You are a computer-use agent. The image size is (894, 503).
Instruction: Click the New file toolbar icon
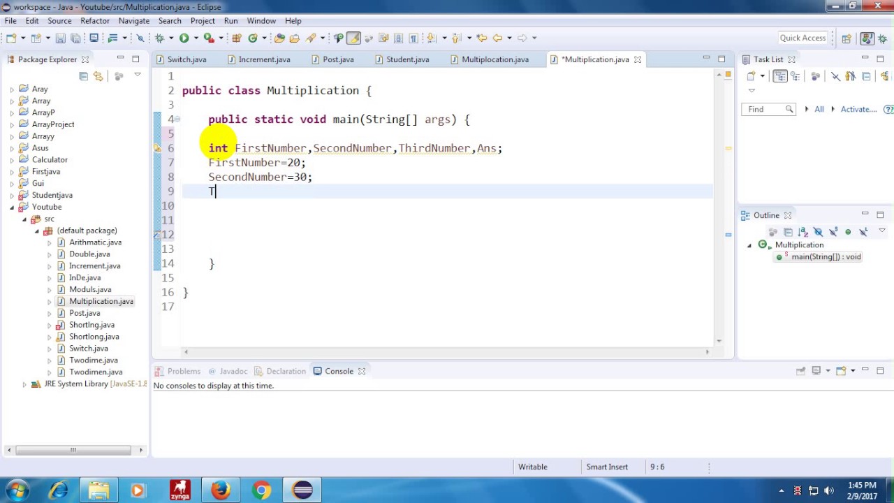tap(11, 38)
